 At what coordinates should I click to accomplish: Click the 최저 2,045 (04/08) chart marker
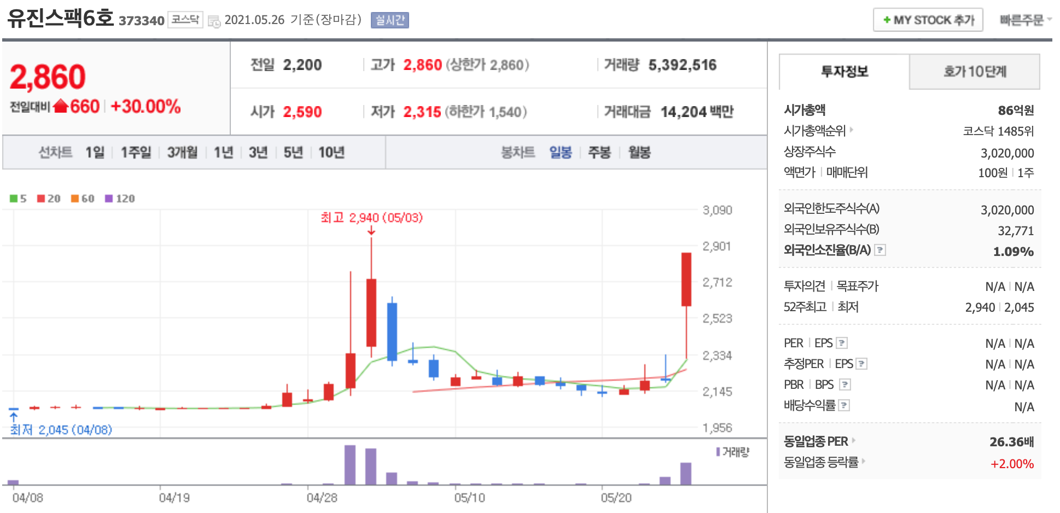[x=61, y=430]
